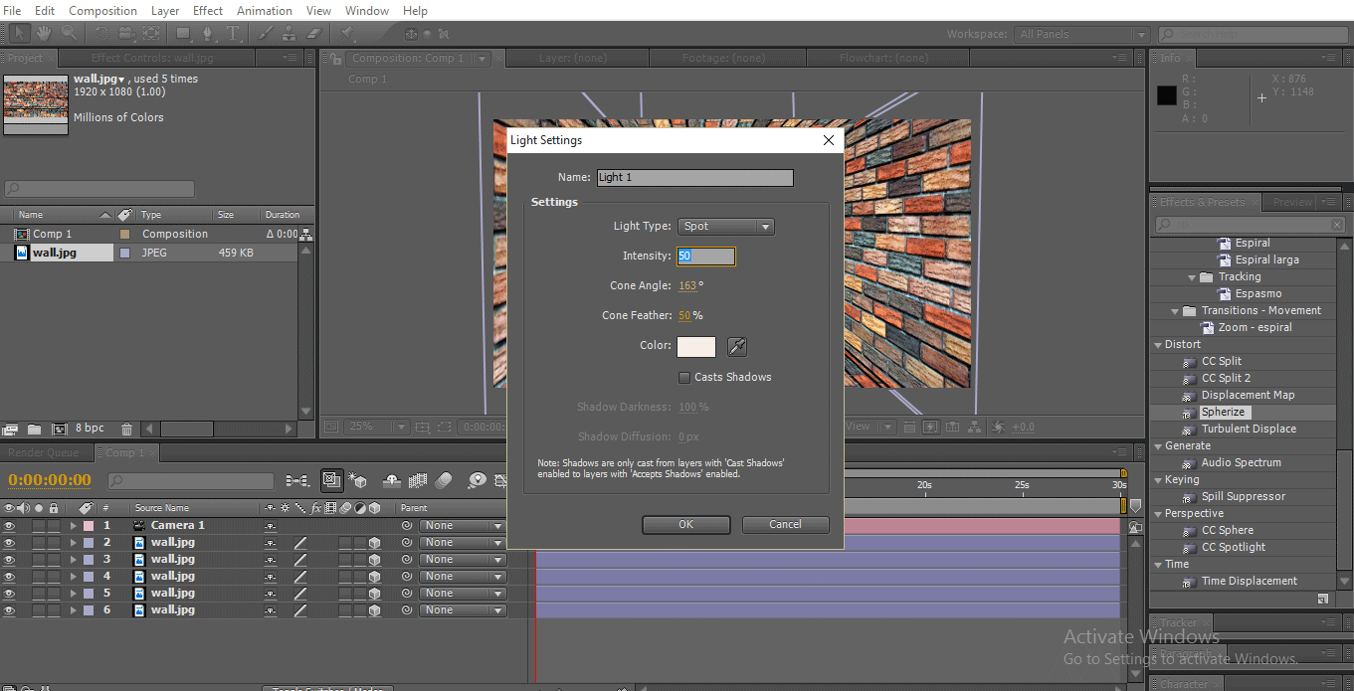Enable the Casts Shadows checkbox
Viewport: 1354px width, 691px height.
(684, 378)
